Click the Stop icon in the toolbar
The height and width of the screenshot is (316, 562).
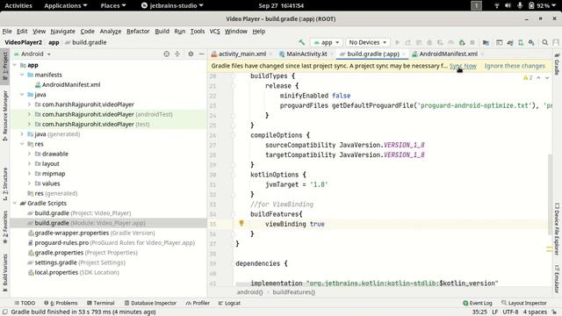click(472, 42)
